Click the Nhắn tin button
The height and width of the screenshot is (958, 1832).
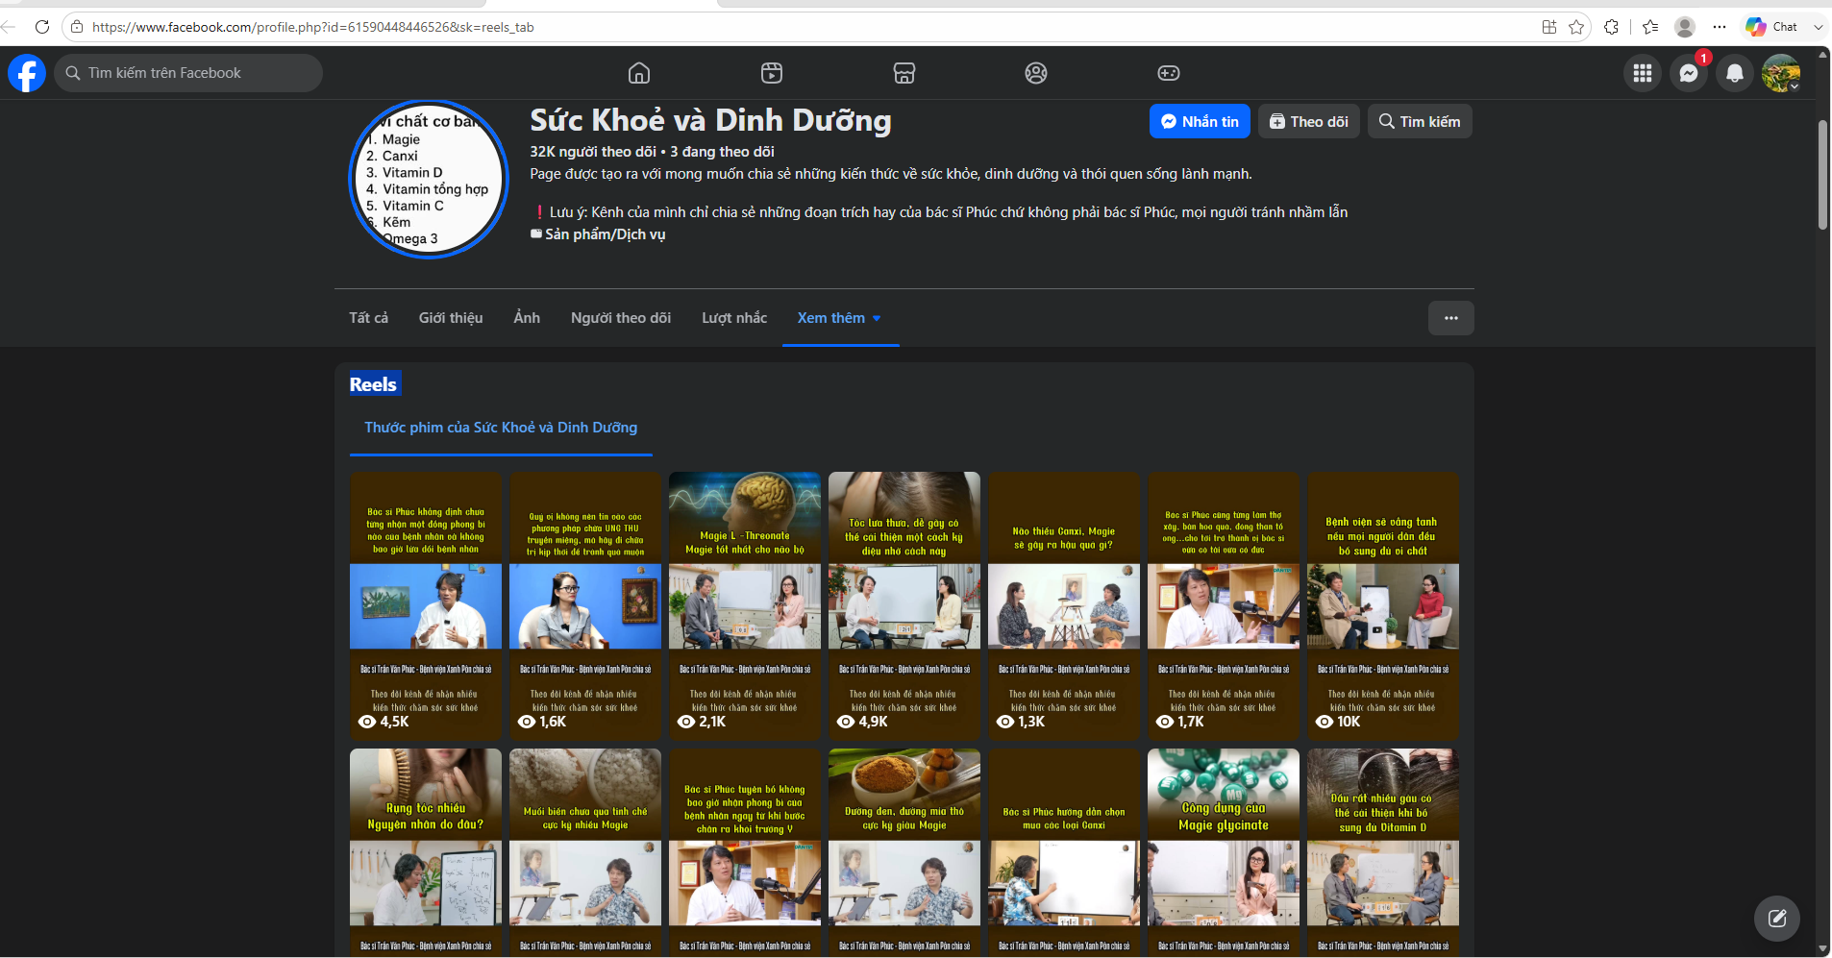pos(1200,121)
